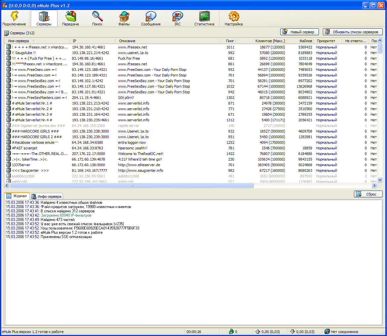Click the horizontal scrollbar thumb of server list
Screen dimensions: 387x336
coord(132,186)
